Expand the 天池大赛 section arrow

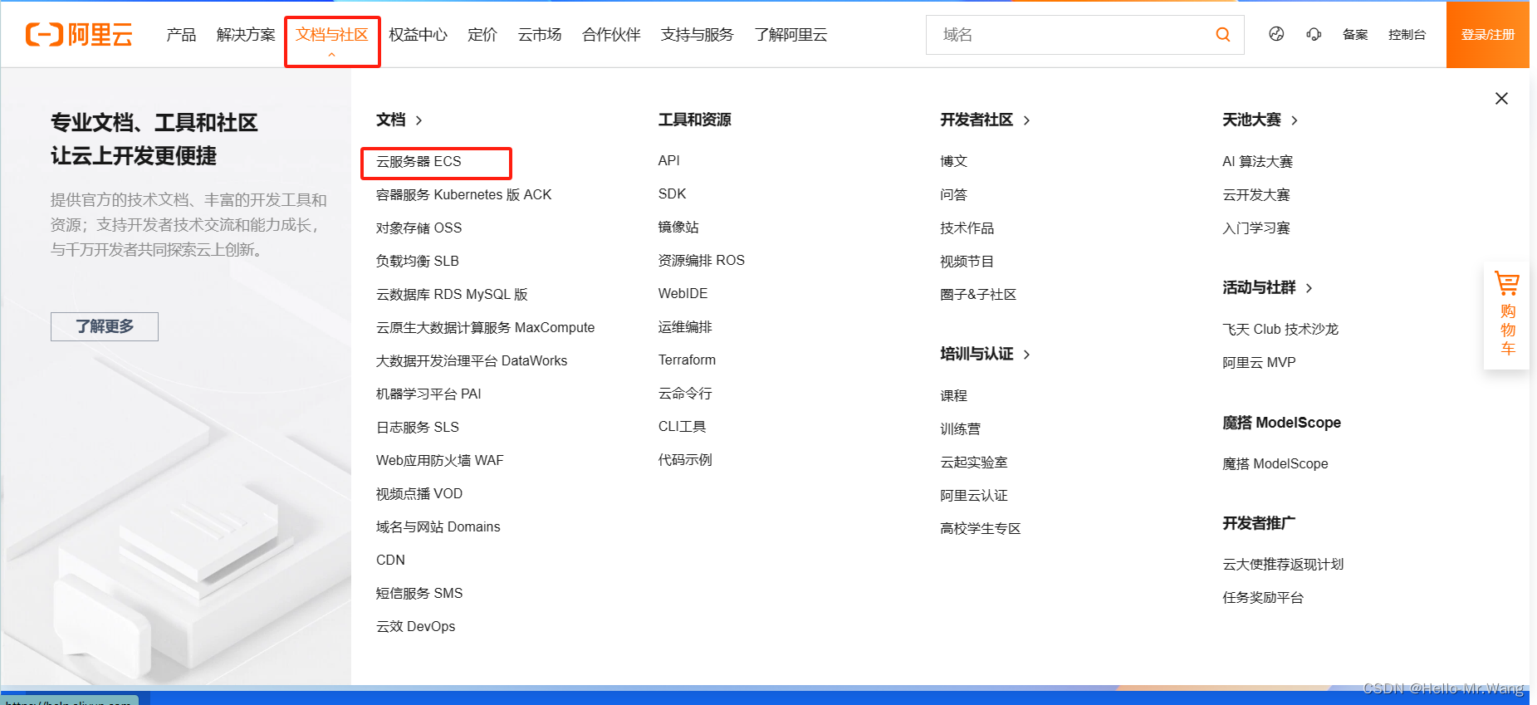pyautogui.click(x=1294, y=120)
